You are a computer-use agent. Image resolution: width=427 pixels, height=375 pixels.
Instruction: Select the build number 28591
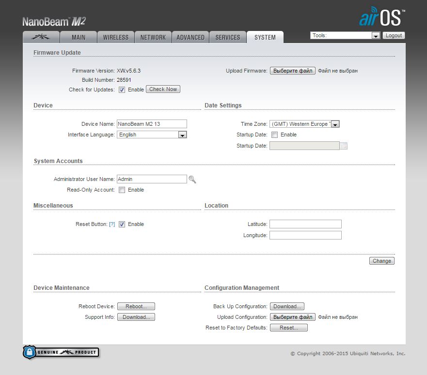point(124,80)
